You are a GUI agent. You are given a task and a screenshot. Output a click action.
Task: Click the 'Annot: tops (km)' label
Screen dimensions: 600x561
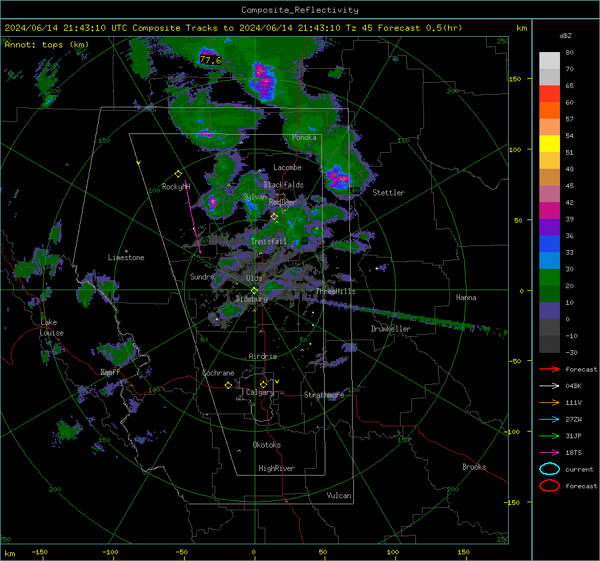tap(47, 45)
